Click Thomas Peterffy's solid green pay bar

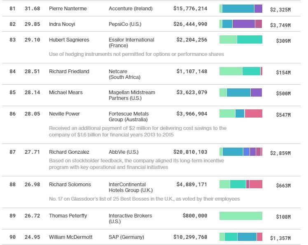pos(240,216)
